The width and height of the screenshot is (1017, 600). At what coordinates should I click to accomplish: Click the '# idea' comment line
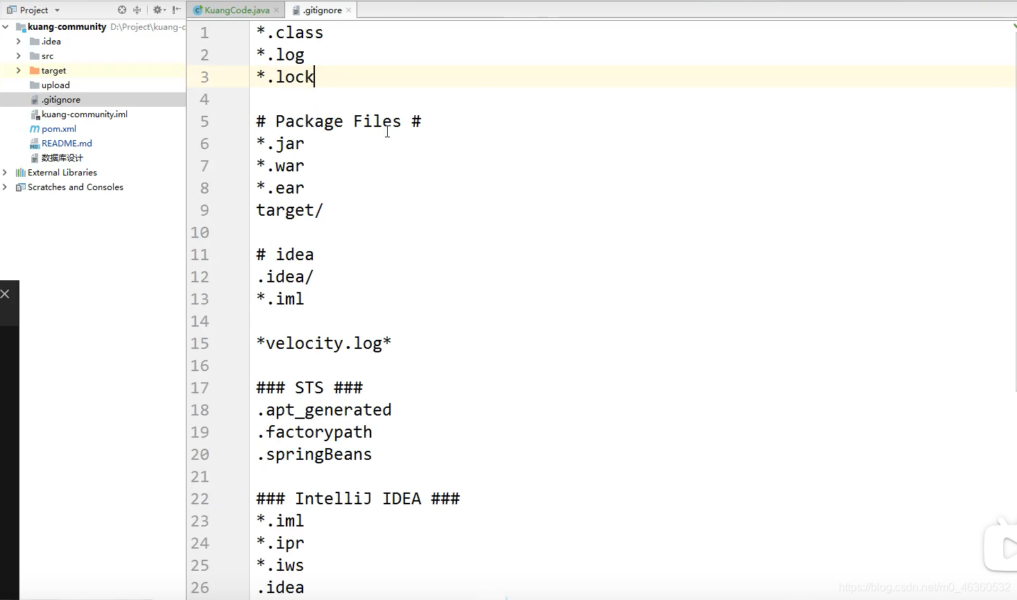tap(285, 255)
